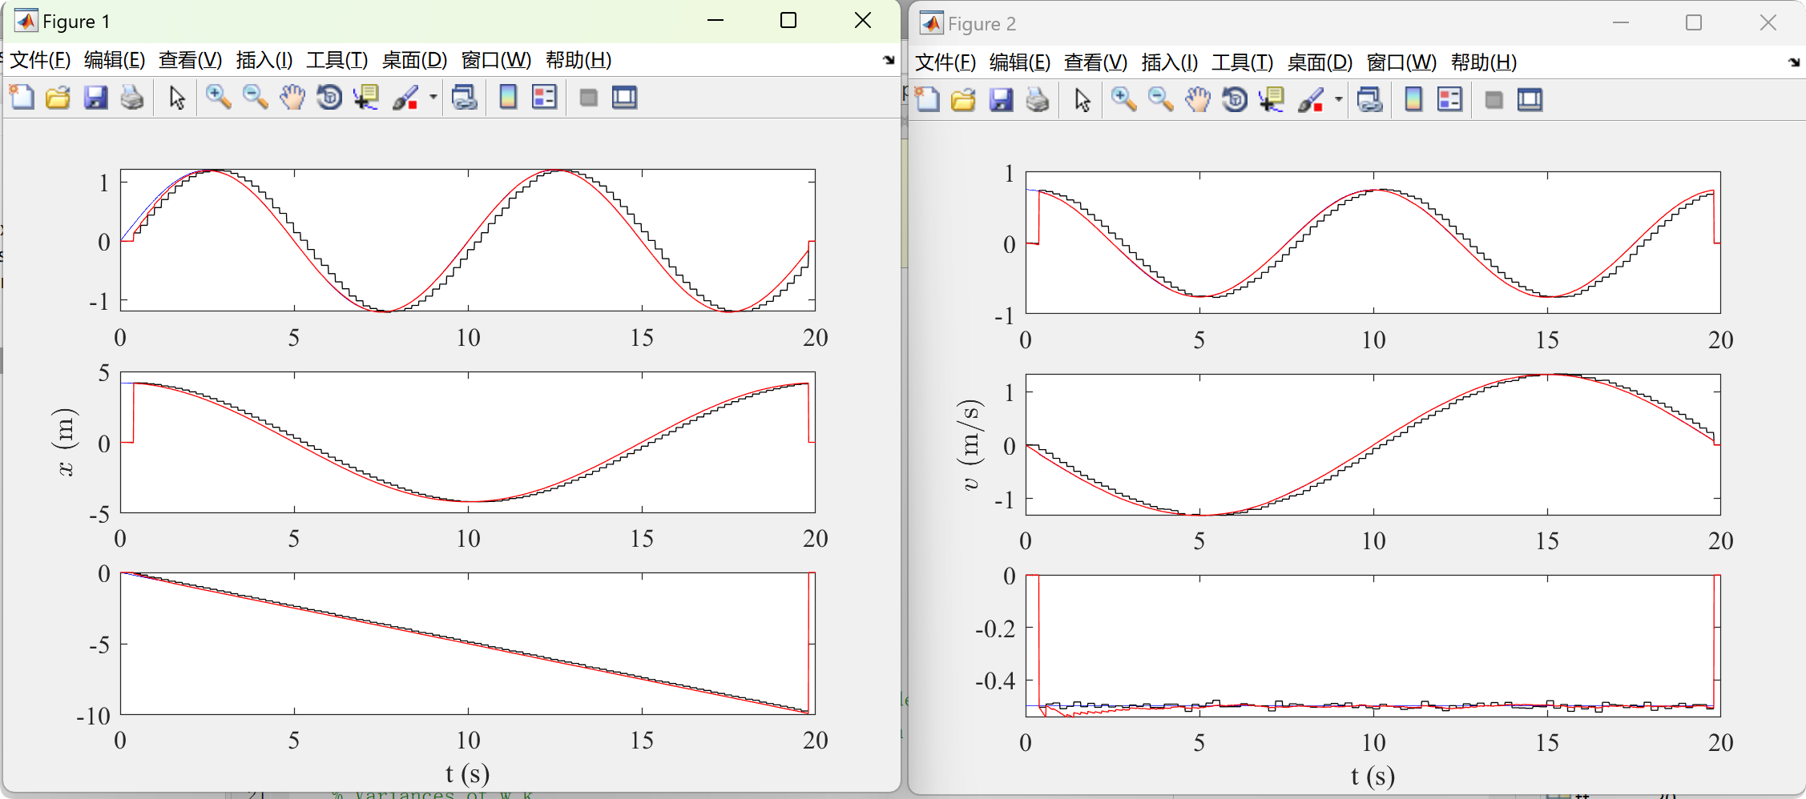The height and width of the screenshot is (799, 1806).
Task: Save figure icon in Figure 1 toolbar
Action: [95, 98]
